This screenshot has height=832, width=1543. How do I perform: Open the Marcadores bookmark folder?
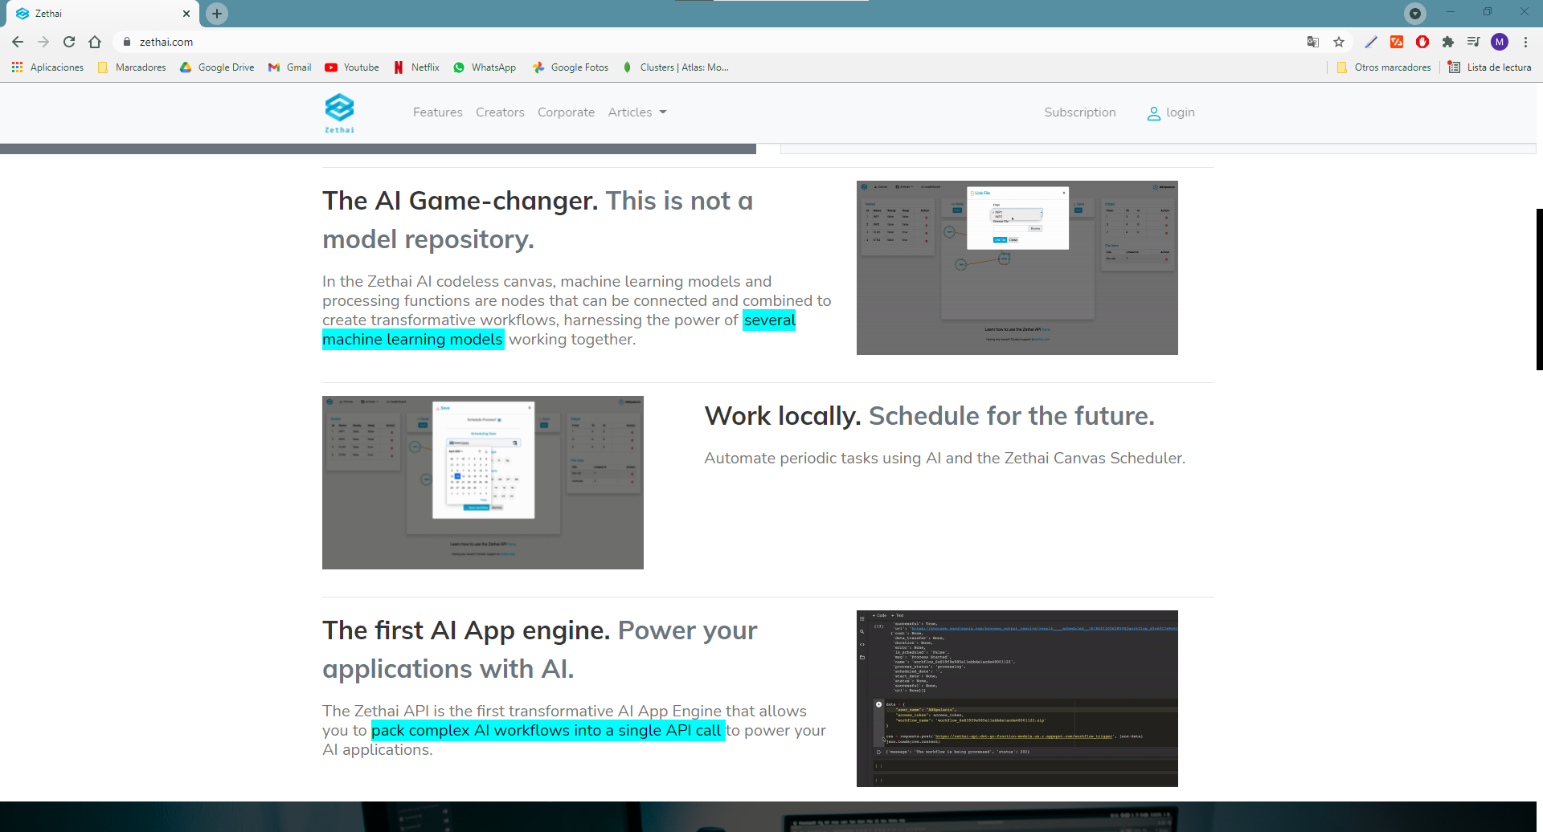pos(132,67)
